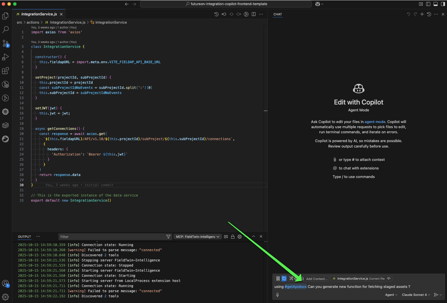
Task: Open Source Control view with badge
Action: coord(5,43)
